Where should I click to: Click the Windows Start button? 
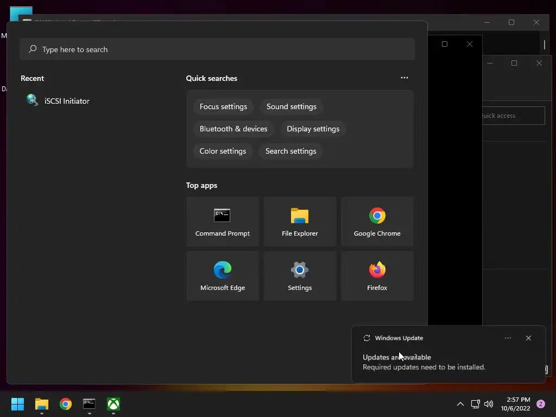[x=17, y=404]
